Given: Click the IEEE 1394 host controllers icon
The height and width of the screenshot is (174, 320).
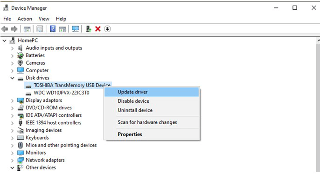Looking at the screenshot, I should coord(20,123).
